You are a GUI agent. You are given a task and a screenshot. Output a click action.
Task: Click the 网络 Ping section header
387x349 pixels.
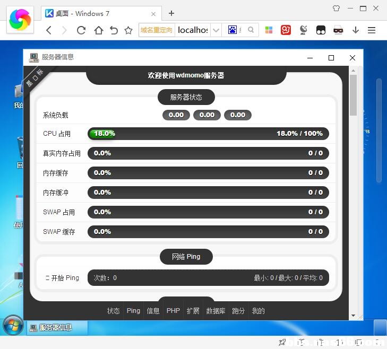pos(186,257)
